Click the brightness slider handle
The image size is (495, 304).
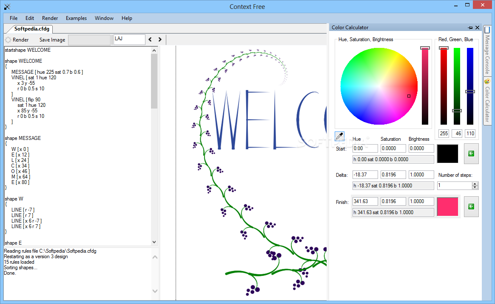425,48
